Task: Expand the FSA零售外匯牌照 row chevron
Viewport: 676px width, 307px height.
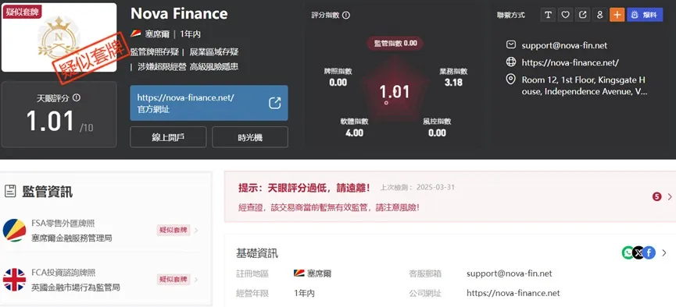Action: [196, 231]
